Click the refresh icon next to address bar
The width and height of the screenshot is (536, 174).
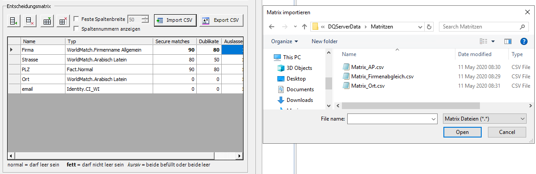(x=429, y=27)
